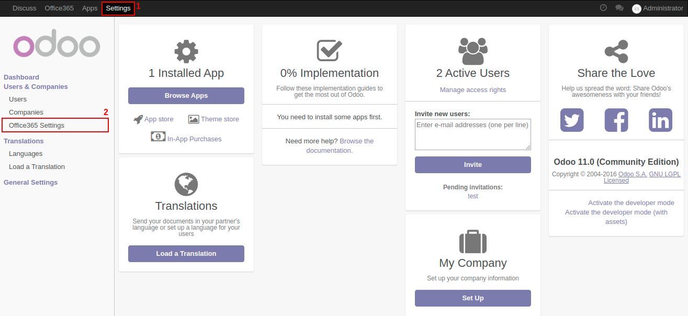Open the Discuss menu
This screenshot has width=688, height=316.
(24, 8)
